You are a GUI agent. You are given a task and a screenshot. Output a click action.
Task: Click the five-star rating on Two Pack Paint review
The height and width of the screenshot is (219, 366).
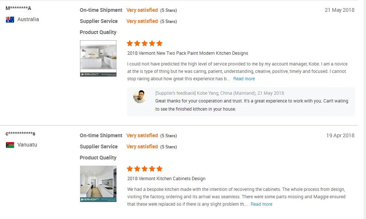[145, 43]
